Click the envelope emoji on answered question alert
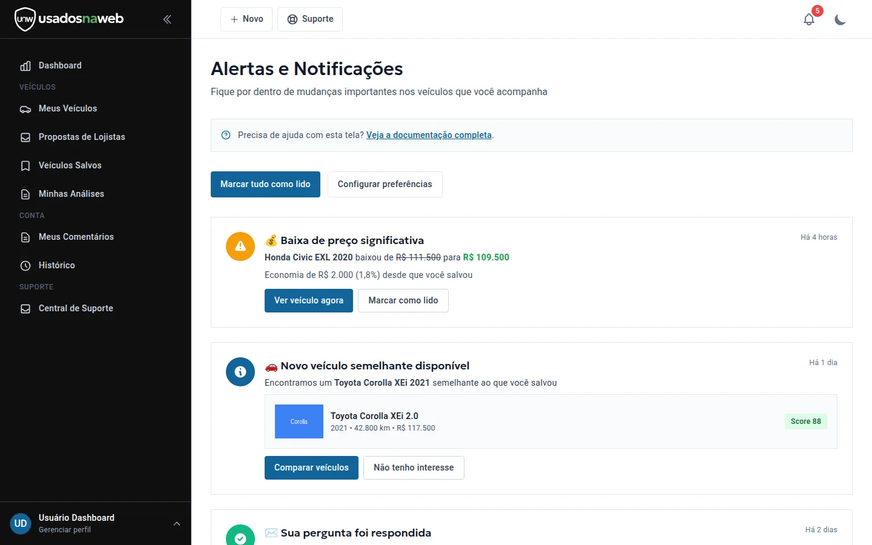 271,533
